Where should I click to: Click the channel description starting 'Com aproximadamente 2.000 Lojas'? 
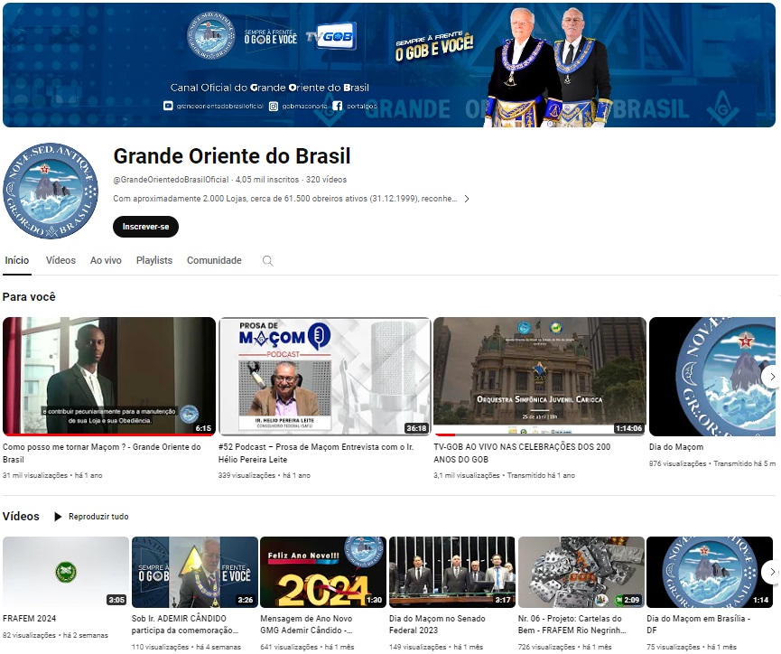[x=285, y=199]
